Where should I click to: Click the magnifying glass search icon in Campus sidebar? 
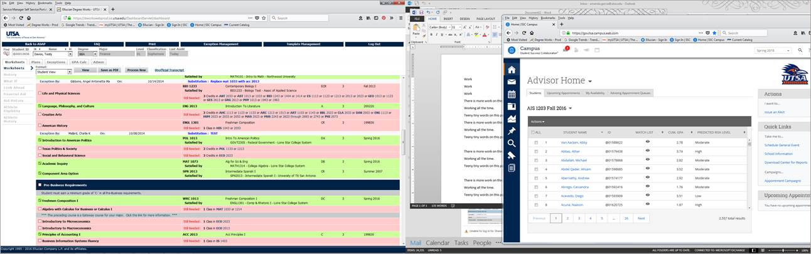point(512,143)
